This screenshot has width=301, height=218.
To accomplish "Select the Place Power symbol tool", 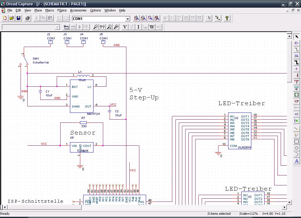I will [297, 81].
